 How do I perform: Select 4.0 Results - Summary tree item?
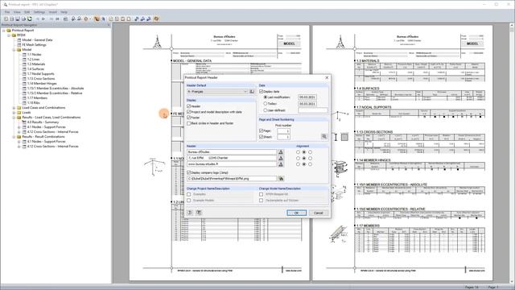tap(43, 122)
